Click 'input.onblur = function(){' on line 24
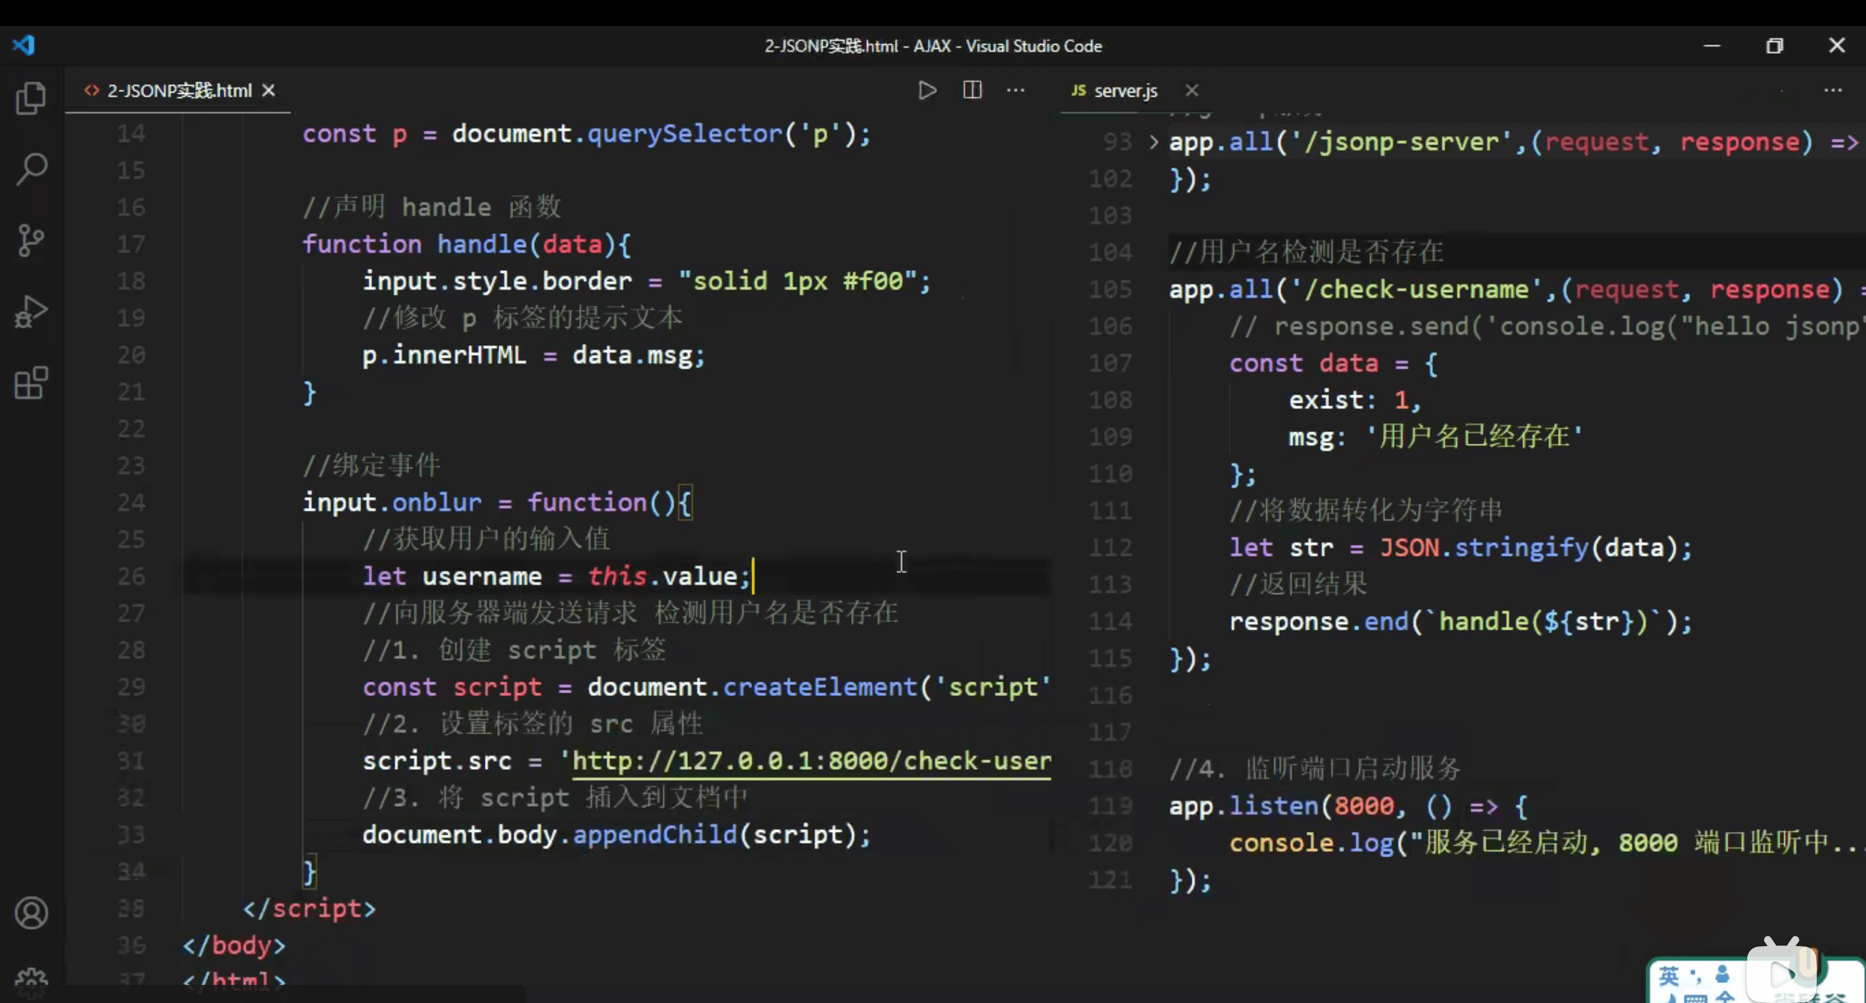 497,503
